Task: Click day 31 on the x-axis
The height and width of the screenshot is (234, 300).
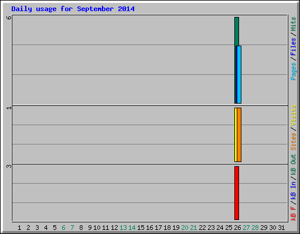Action: (281, 228)
